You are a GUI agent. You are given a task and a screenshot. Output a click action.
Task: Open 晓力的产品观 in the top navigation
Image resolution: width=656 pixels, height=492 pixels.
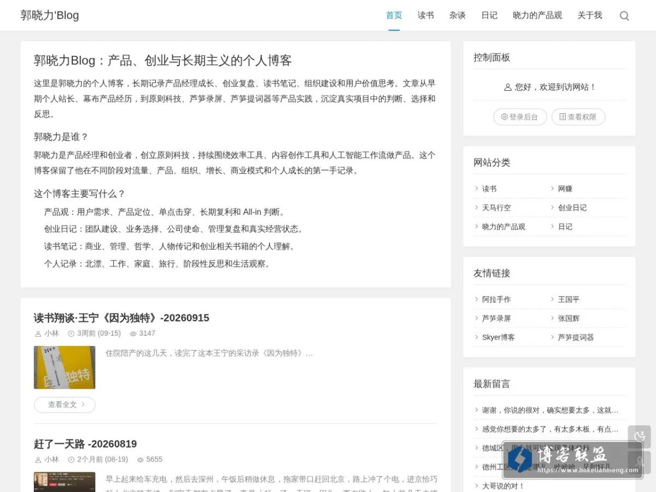(537, 15)
